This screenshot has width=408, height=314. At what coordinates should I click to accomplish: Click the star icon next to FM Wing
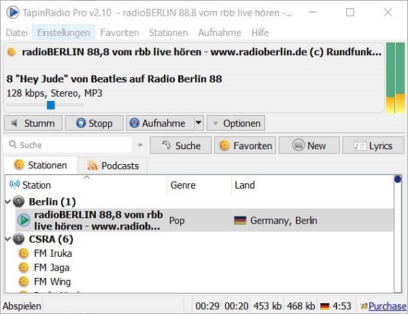[x=24, y=281]
